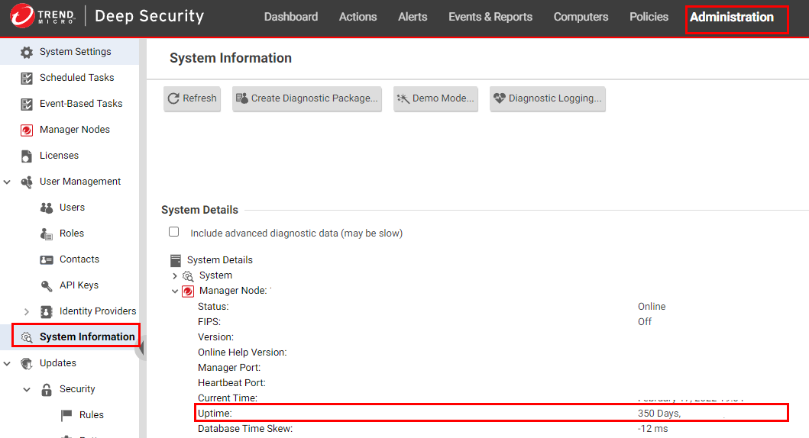Collapse the Manager Node tree entry
This screenshot has height=438, width=809.
click(x=175, y=291)
